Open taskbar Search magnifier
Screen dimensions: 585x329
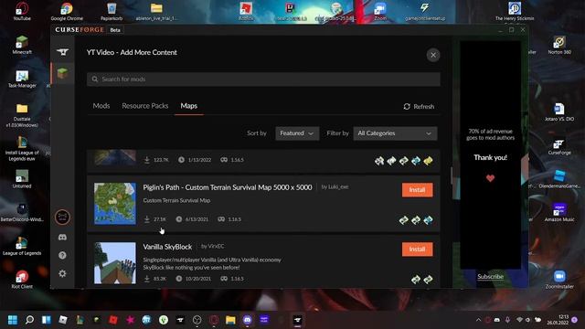coord(29,320)
